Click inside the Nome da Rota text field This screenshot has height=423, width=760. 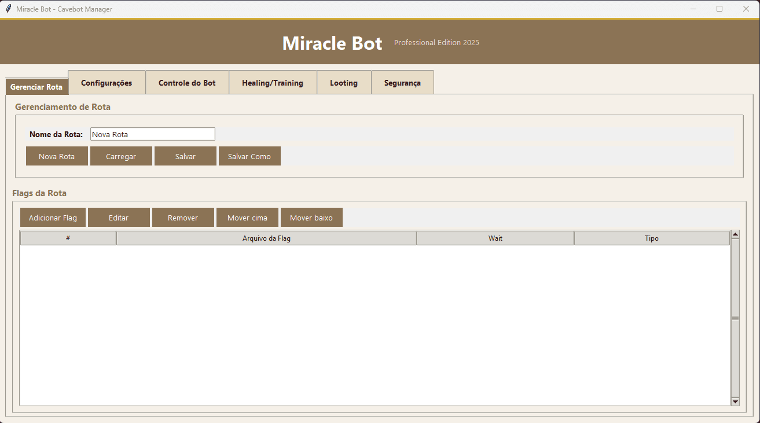click(152, 134)
